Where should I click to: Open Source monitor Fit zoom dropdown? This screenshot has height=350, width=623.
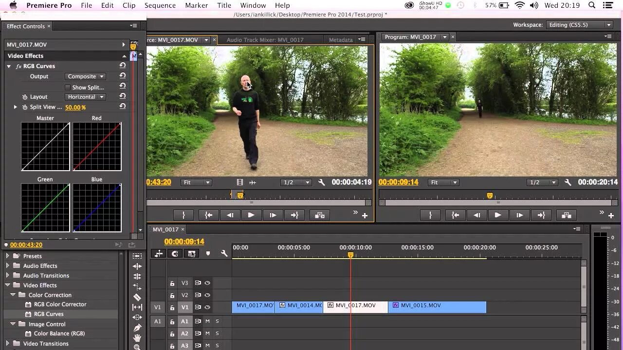(x=197, y=182)
